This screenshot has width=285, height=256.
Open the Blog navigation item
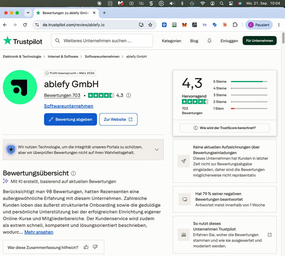(x=194, y=41)
